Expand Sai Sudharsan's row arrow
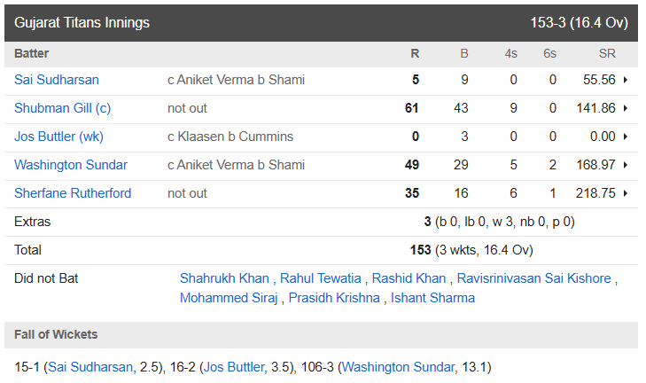The height and width of the screenshot is (383, 646). [x=627, y=80]
